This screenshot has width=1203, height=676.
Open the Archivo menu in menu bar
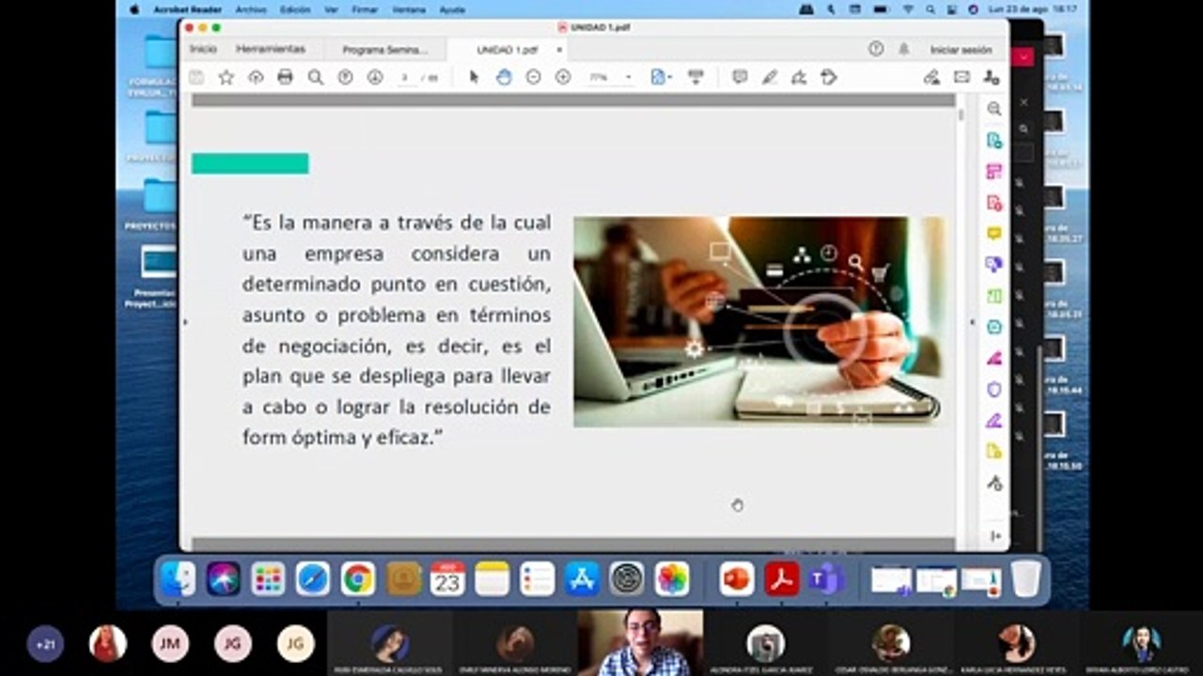click(251, 9)
